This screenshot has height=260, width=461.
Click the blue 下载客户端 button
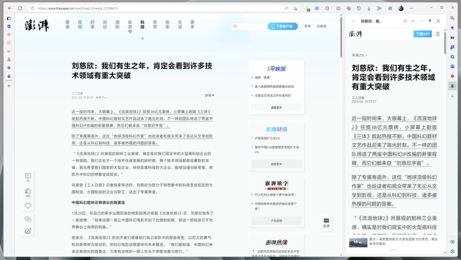(x=283, y=26)
